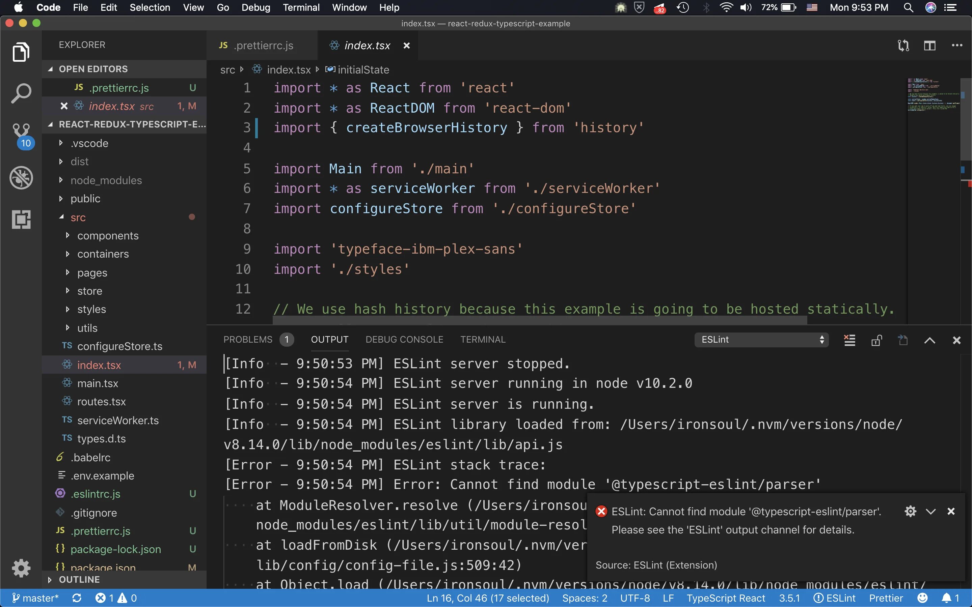Click the editor minimap overview
Screen dimensions: 972x607
pyautogui.click(x=933, y=95)
